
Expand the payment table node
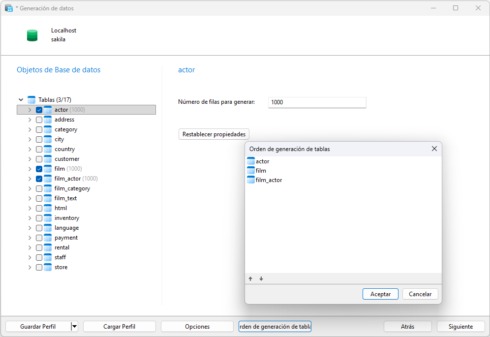(x=30, y=238)
